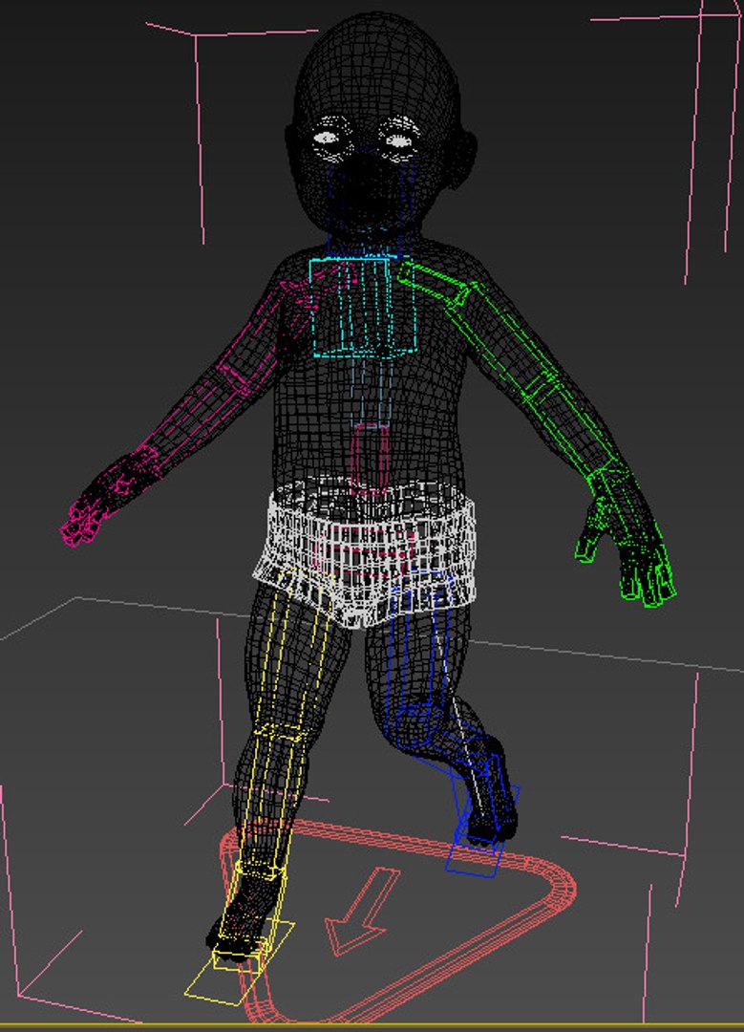Select the baby's head mesh

point(376,125)
